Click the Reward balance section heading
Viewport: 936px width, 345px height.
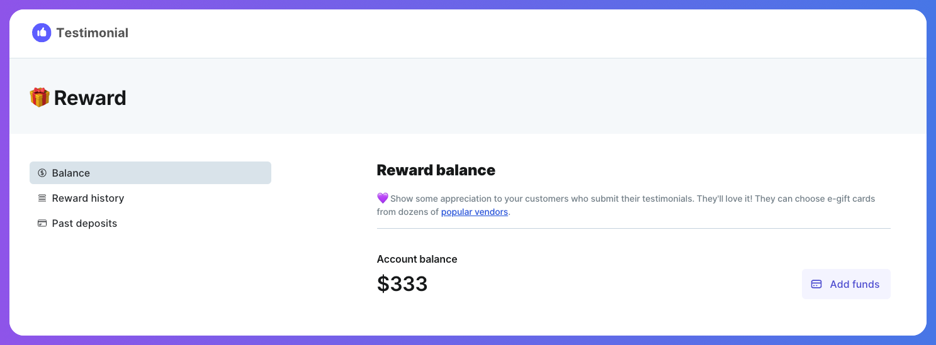point(436,170)
